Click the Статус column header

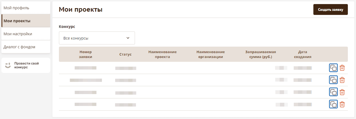[125, 54]
